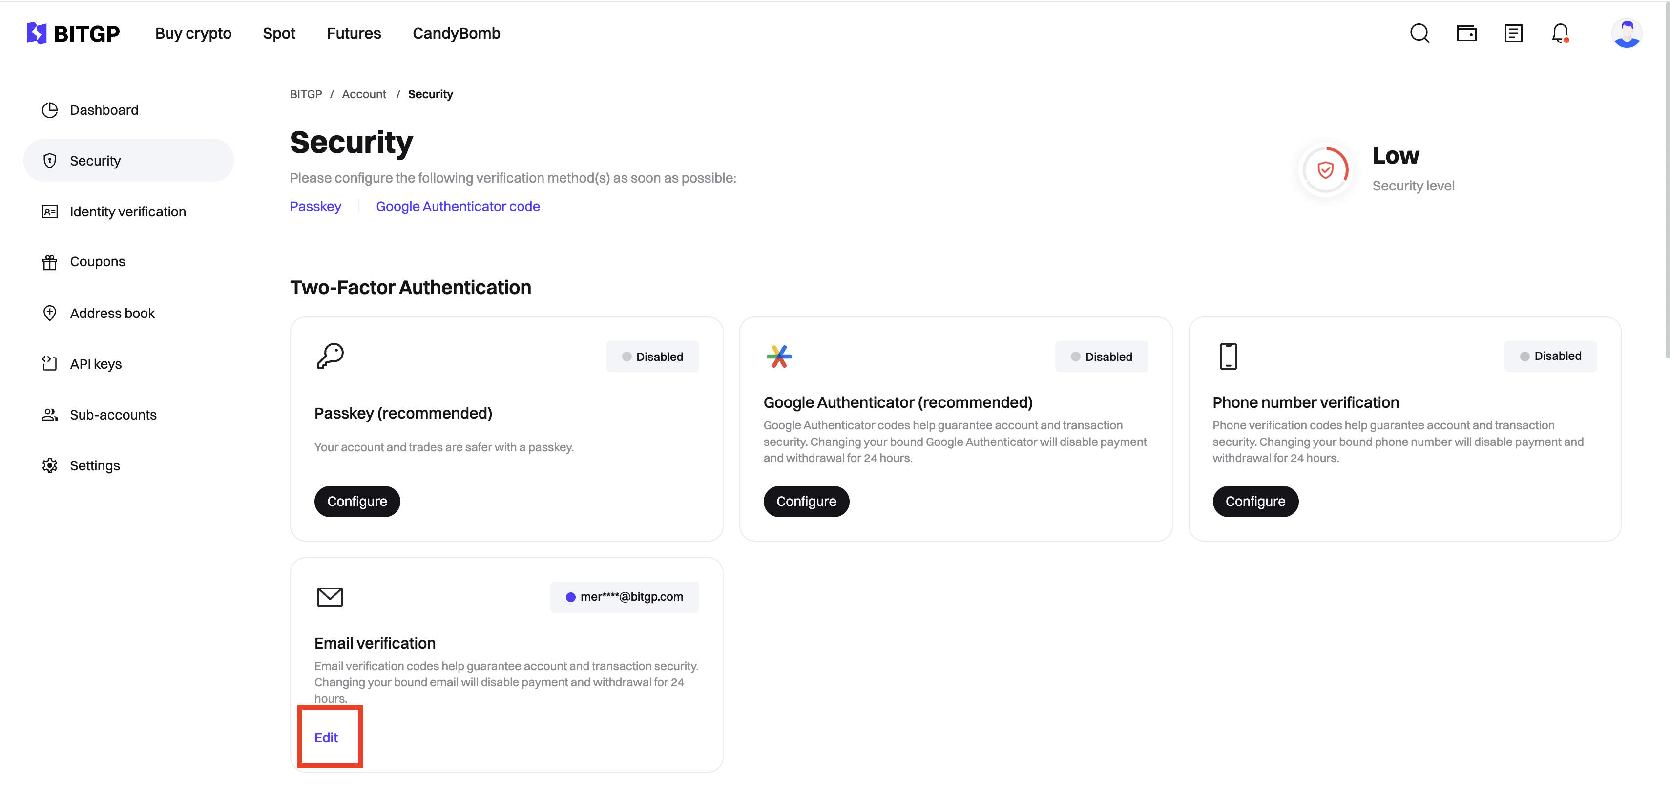Configure Passkey

[356, 501]
